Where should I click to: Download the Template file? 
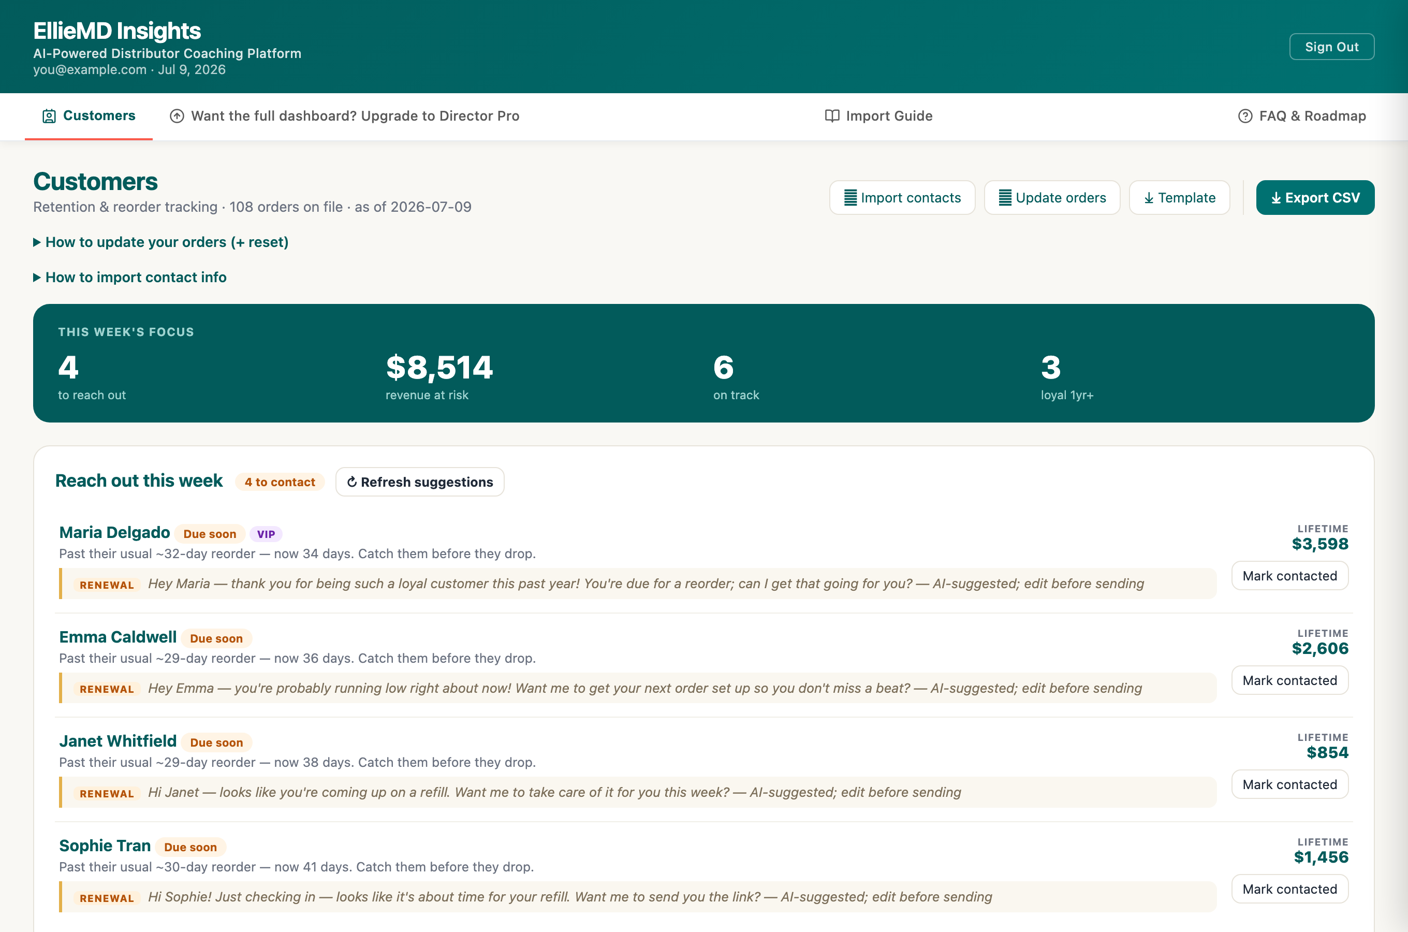1179,198
